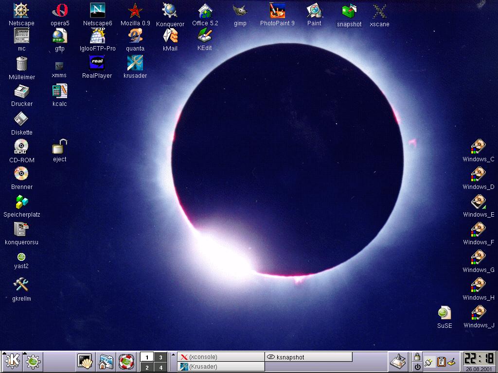The width and height of the screenshot is (498, 373).
Task: Switch to virtual desktop 3
Action: click(x=160, y=357)
